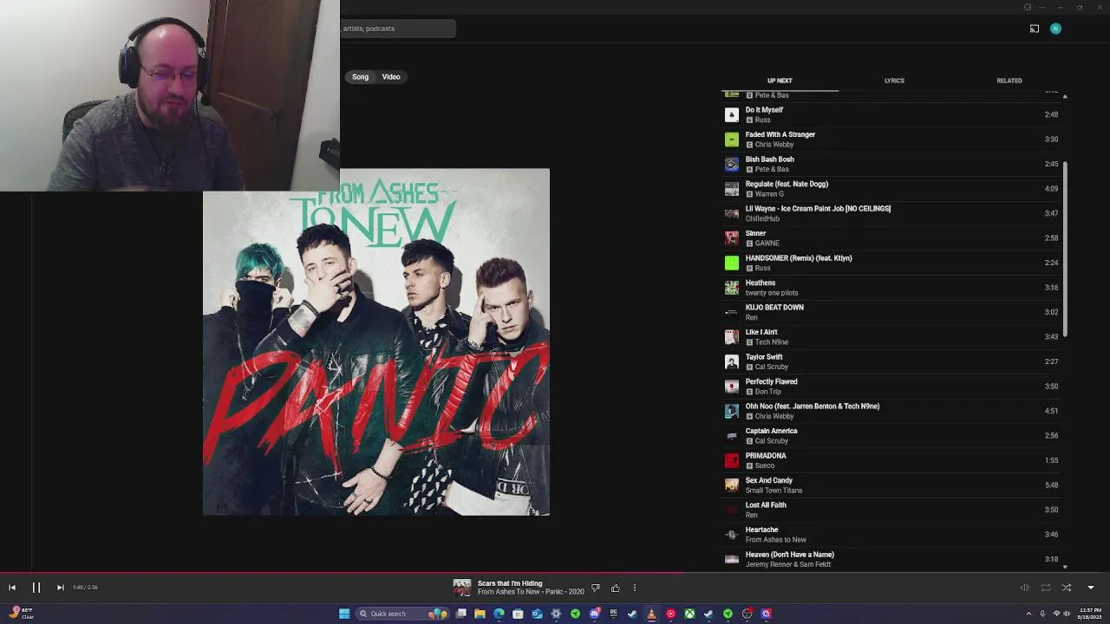Play Perfectly Flawed by Don Trip

(x=891, y=387)
